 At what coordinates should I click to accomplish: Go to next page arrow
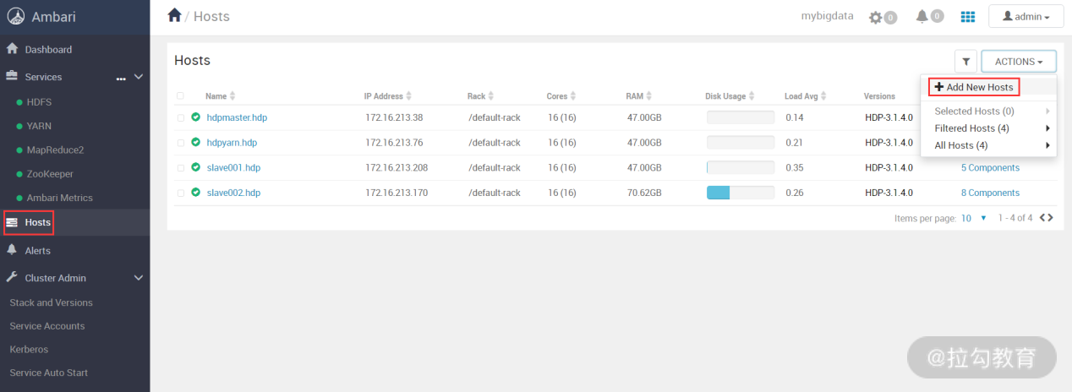pos(1050,218)
